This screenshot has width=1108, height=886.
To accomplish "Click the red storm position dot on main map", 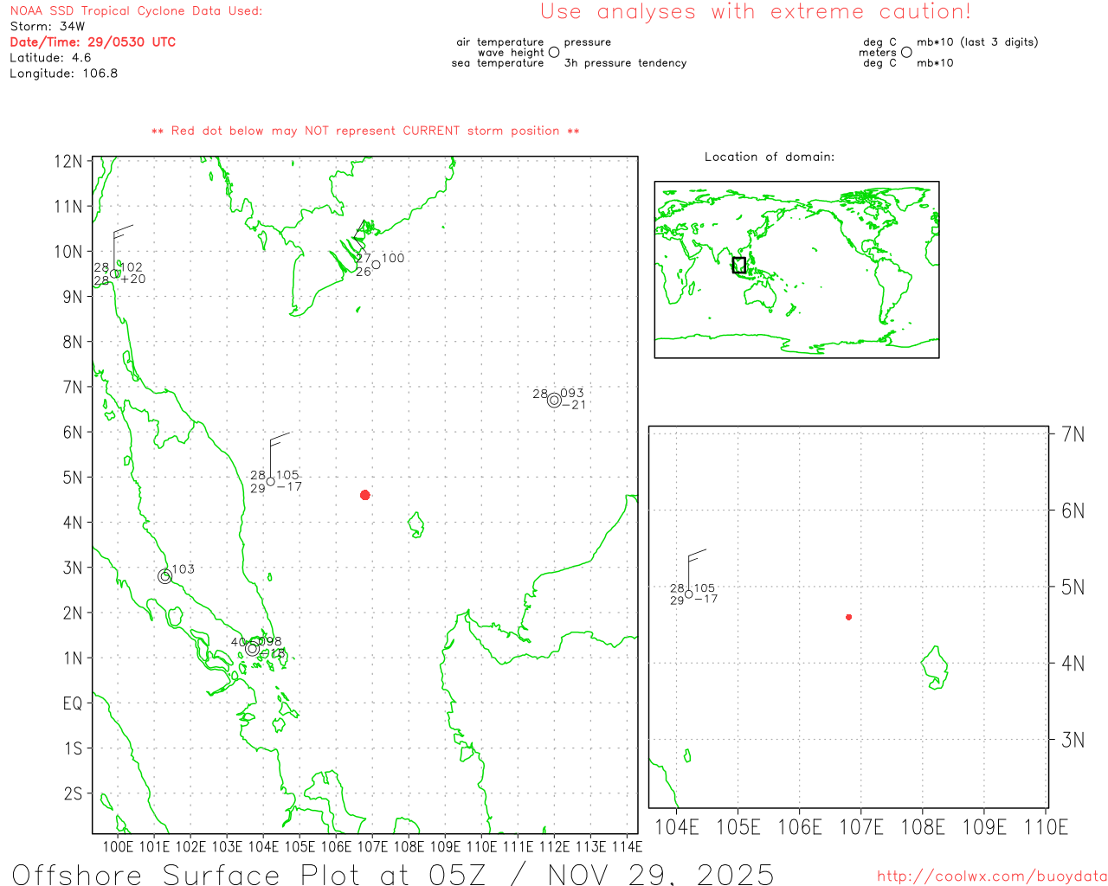I will 365,495.
